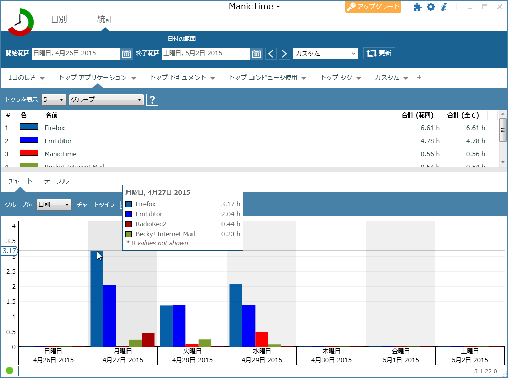Open the グループ dropdown
The width and height of the screenshot is (508, 378).
click(106, 100)
